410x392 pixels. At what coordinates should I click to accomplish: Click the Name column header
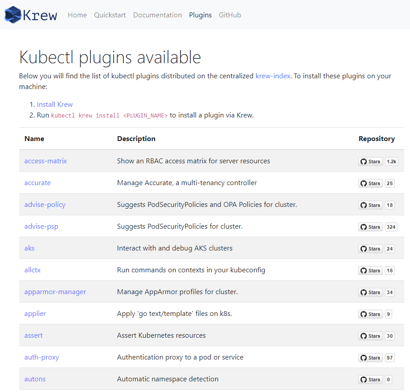pos(34,138)
